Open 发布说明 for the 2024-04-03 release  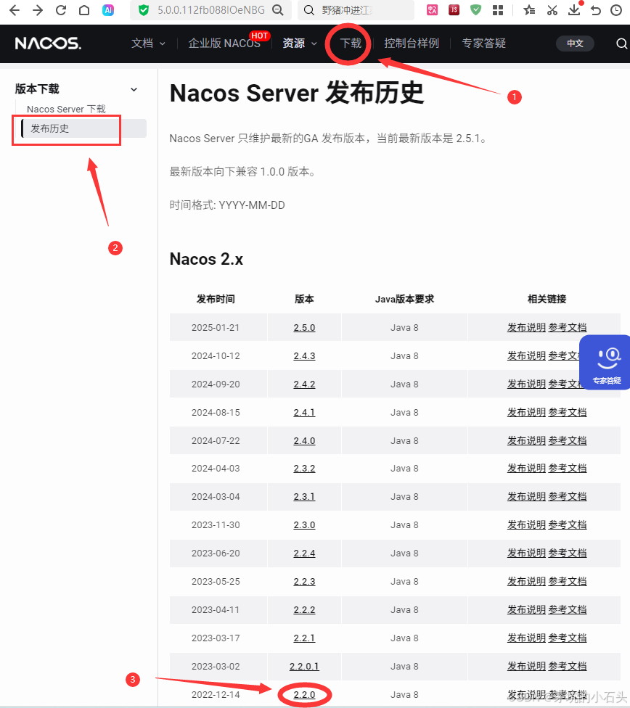pos(526,468)
